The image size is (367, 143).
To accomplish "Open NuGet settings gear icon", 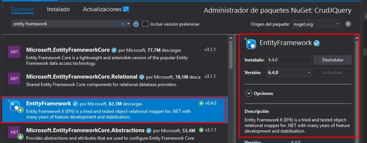I will [x=348, y=24].
